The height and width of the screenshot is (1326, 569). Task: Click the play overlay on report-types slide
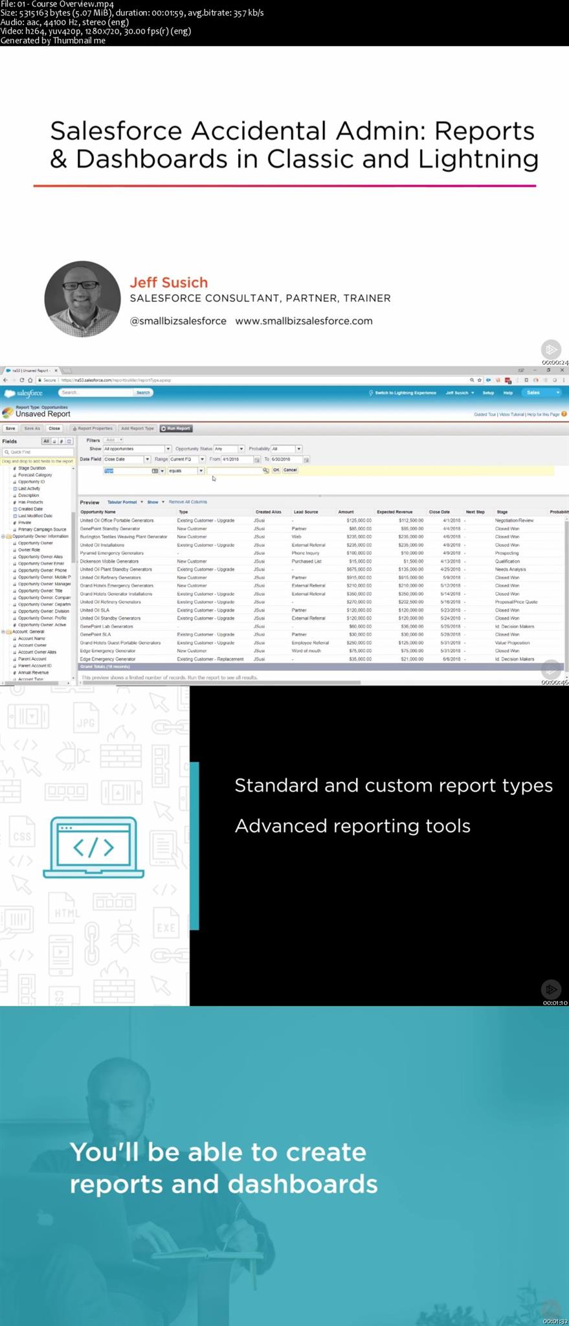[x=551, y=989]
